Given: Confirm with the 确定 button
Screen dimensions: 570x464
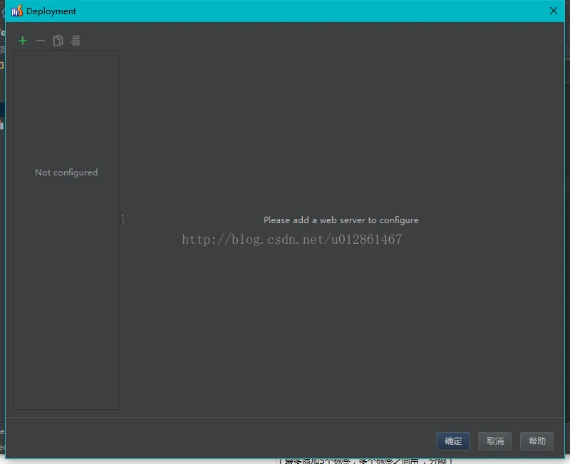Looking at the screenshot, I should pos(453,441).
